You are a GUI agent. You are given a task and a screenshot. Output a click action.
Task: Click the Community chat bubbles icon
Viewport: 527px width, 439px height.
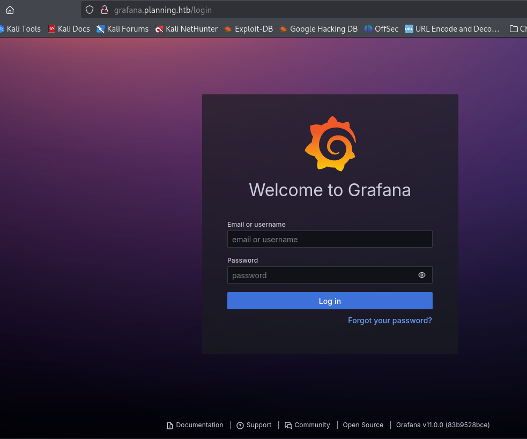(288, 426)
